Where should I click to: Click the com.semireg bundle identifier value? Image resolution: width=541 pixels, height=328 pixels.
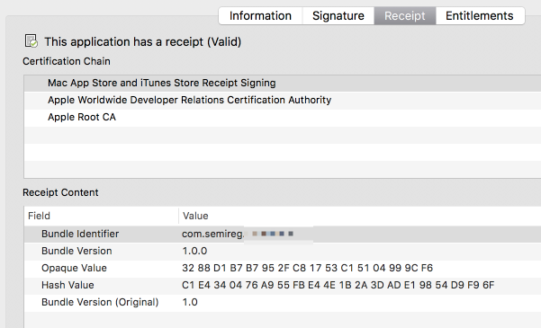[238, 234]
